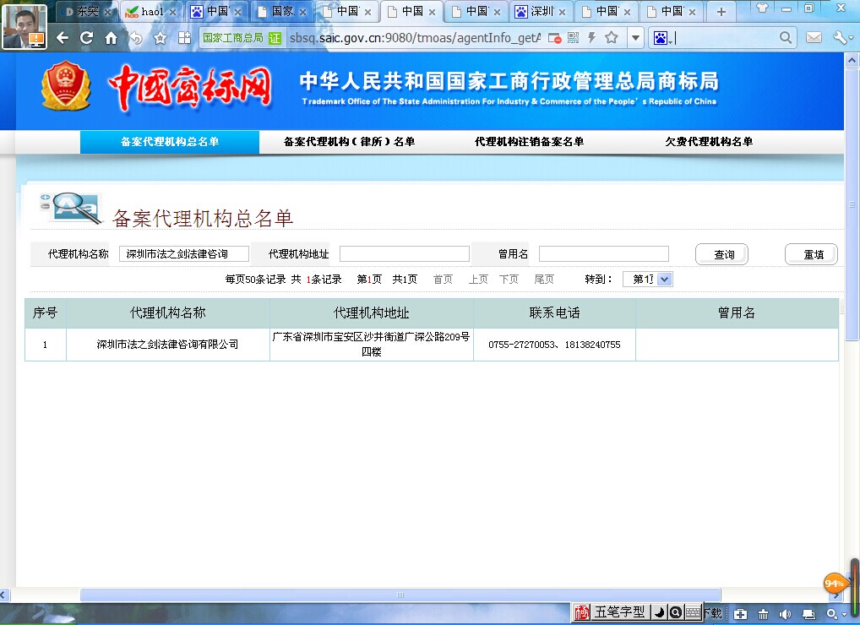
Task: Click the 下页 next page link
Action: pos(509,279)
